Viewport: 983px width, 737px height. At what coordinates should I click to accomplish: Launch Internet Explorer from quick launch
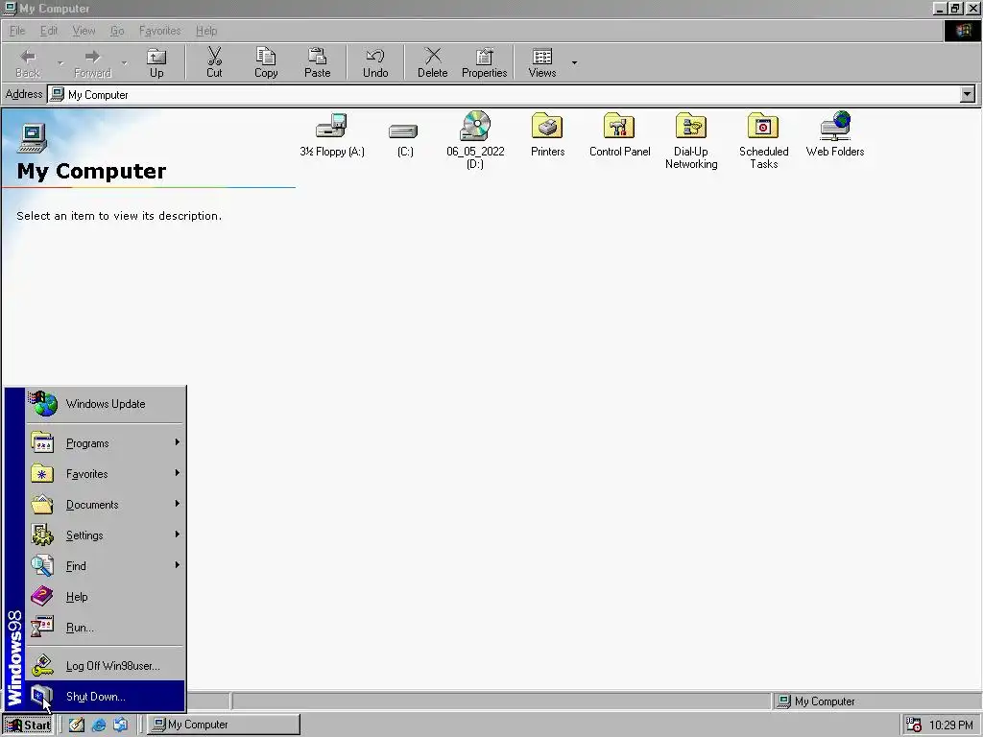click(x=99, y=725)
